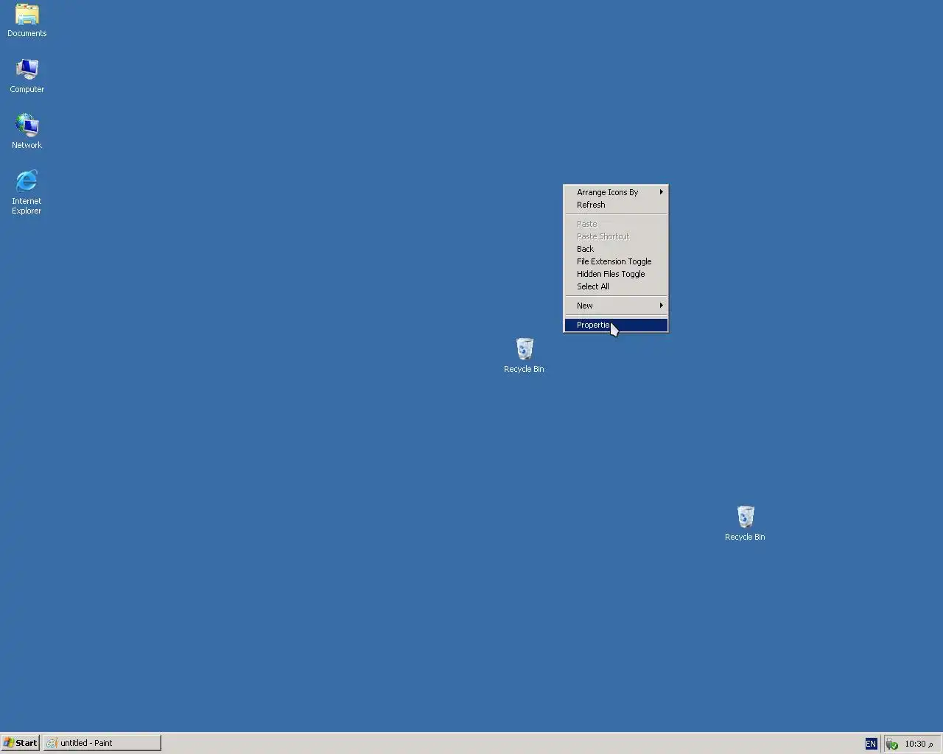The width and height of the screenshot is (943, 754).
Task: Click the EN language indicator
Action: [x=871, y=744]
